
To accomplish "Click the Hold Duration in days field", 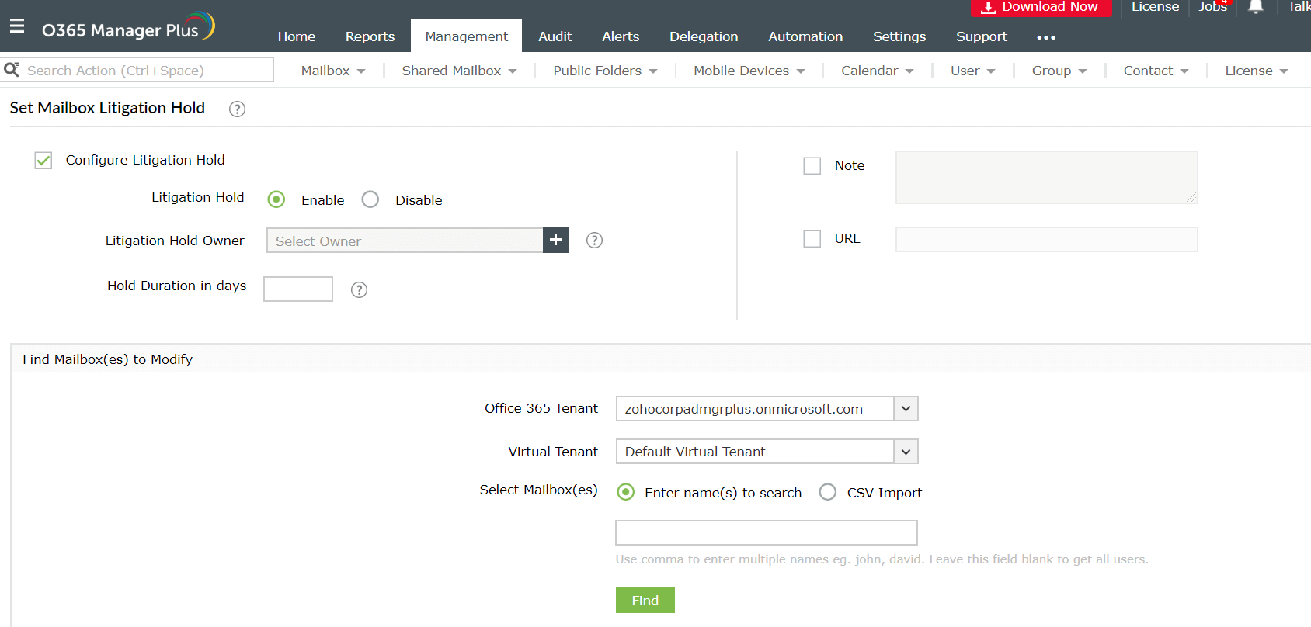I will point(298,289).
